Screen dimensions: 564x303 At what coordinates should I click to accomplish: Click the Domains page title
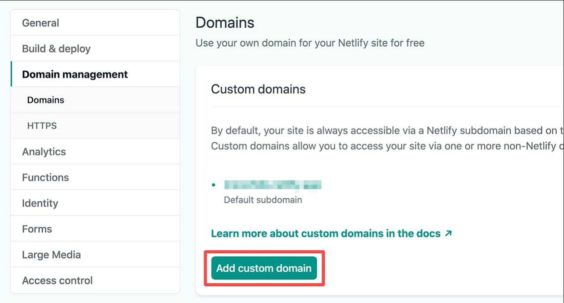225,22
